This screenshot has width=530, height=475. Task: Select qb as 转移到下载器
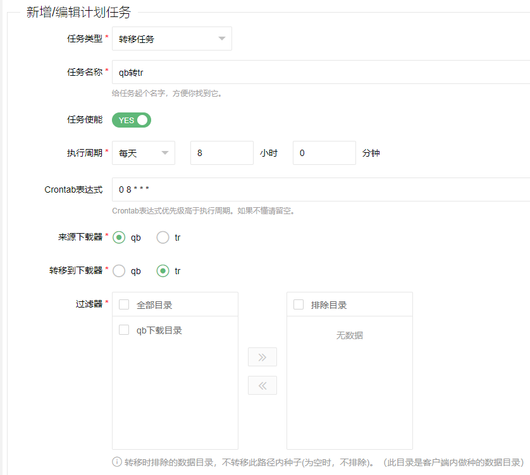[x=119, y=271]
